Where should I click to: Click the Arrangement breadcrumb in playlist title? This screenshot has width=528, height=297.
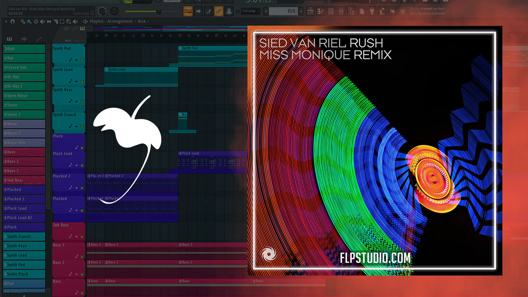[120, 21]
